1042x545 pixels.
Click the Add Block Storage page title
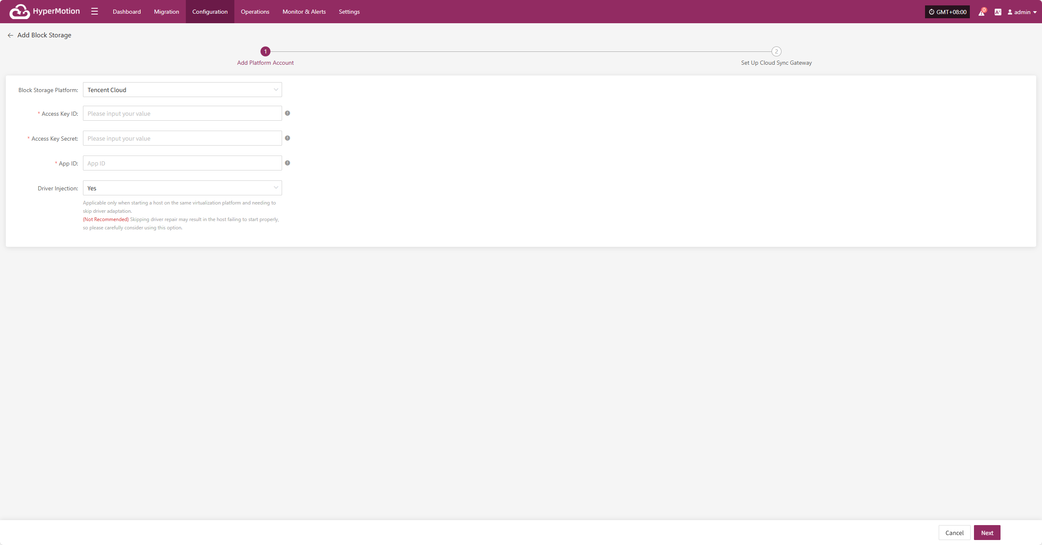pos(44,35)
